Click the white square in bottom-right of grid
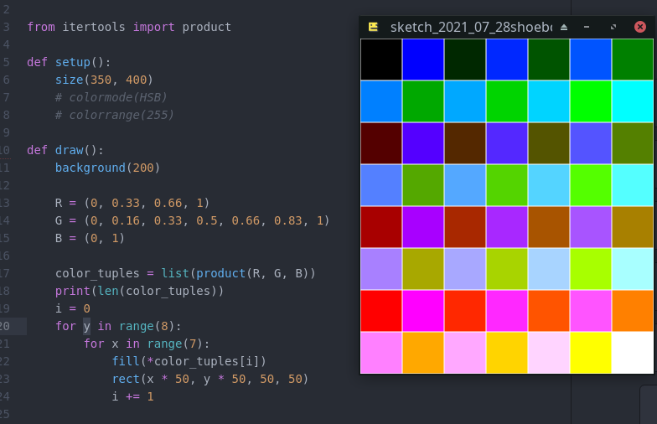Image resolution: width=657 pixels, height=424 pixels. tap(633, 353)
